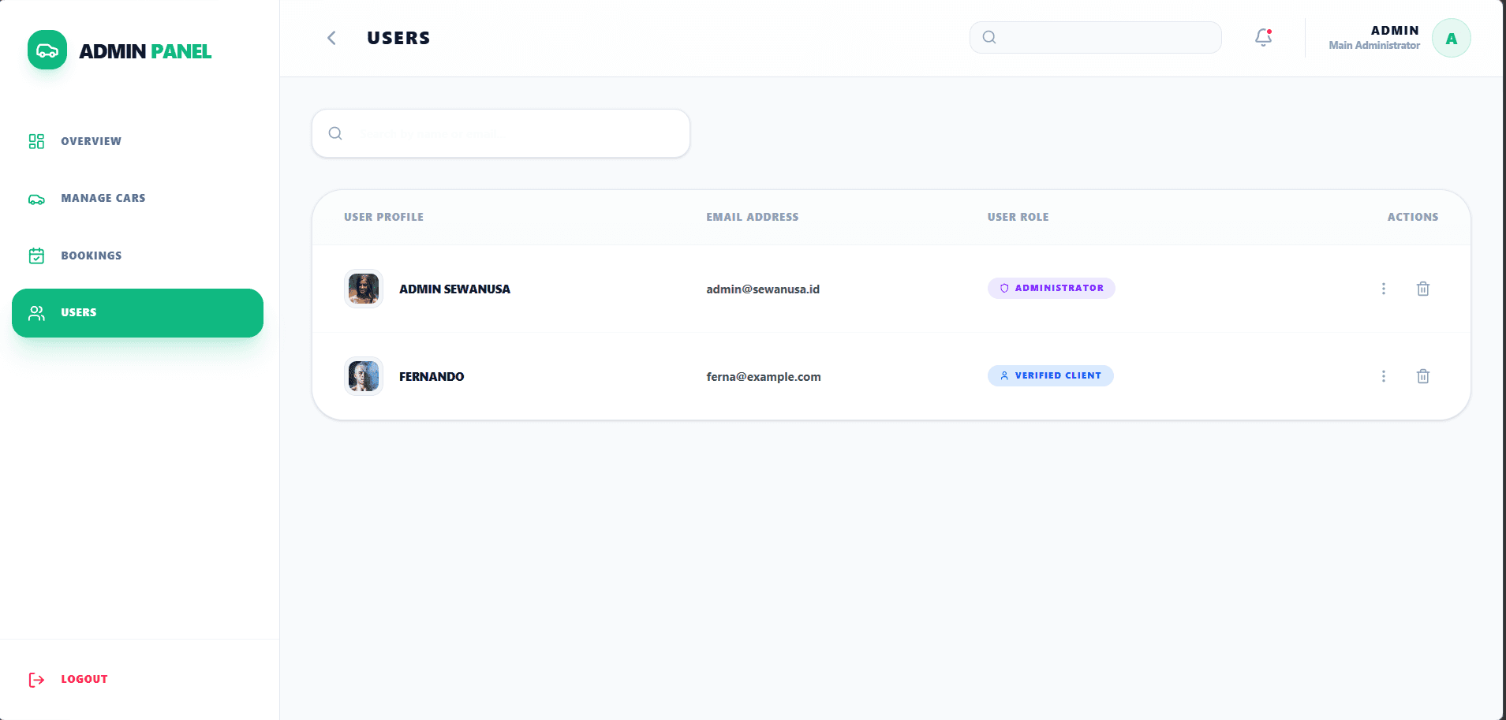This screenshot has width=1506, height=720.
Task: Click the admin avatar circle labeled A
Action: pos(1451,39)
